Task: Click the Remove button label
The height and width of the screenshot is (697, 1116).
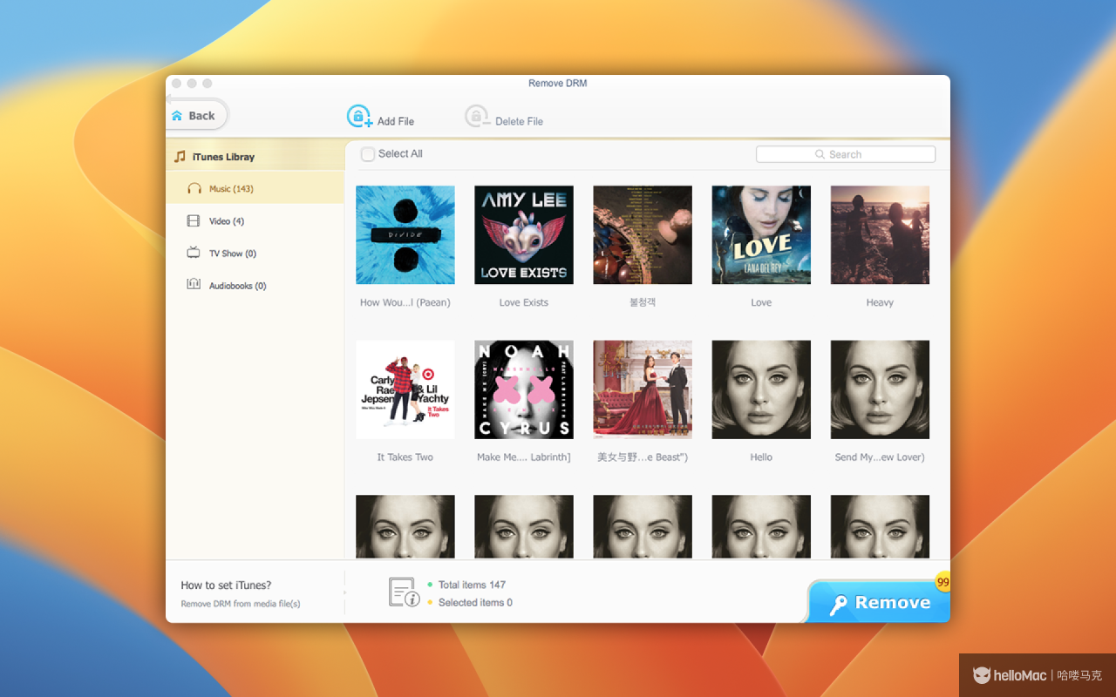Action: point(893,603)
